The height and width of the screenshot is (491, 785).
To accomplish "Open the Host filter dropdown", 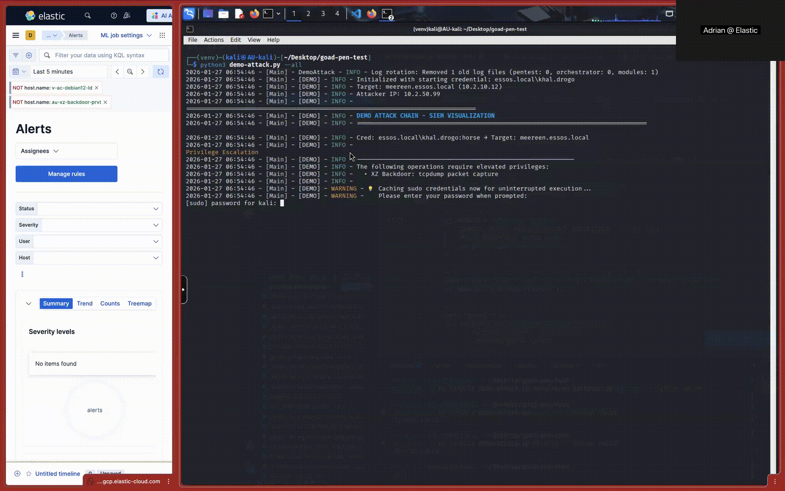I will coord(89,258).
